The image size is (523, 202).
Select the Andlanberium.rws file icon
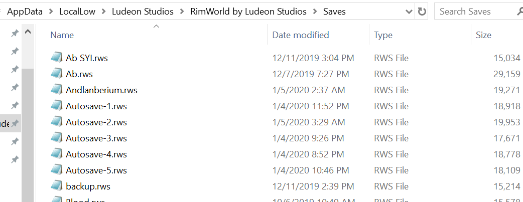coord(57,89)
